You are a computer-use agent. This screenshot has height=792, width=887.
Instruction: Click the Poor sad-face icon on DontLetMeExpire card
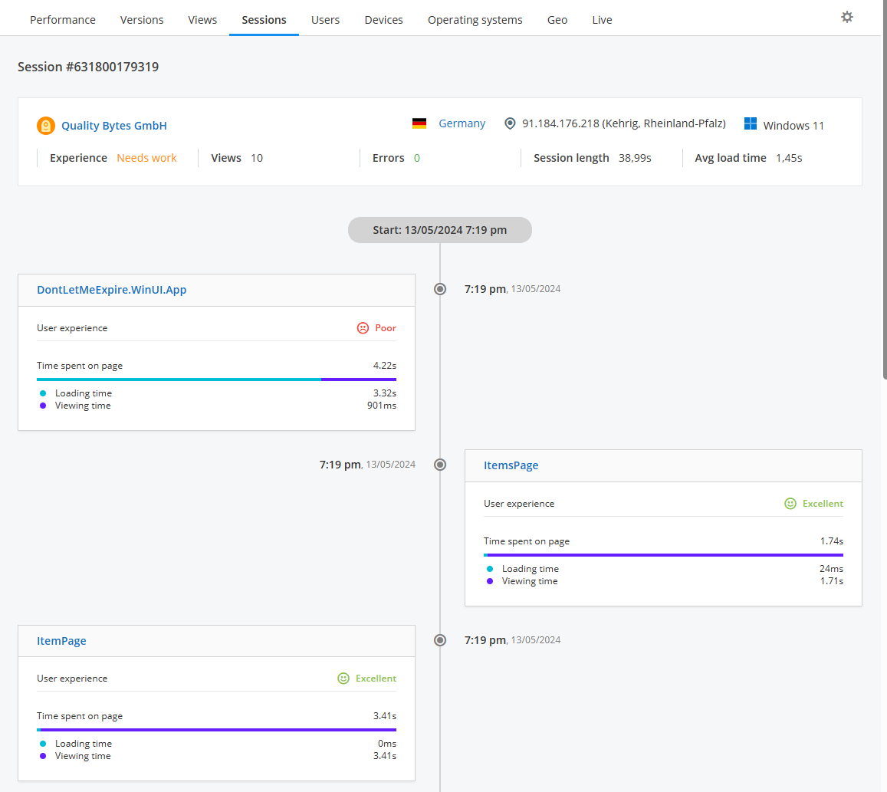(362, 327)
